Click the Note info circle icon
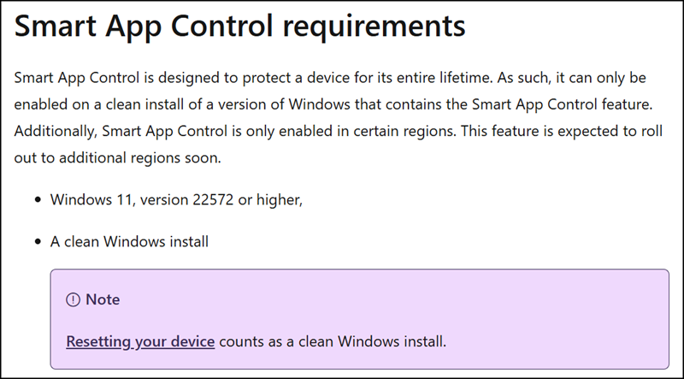This screenshot has width=684, height=379. coord(73,300)
